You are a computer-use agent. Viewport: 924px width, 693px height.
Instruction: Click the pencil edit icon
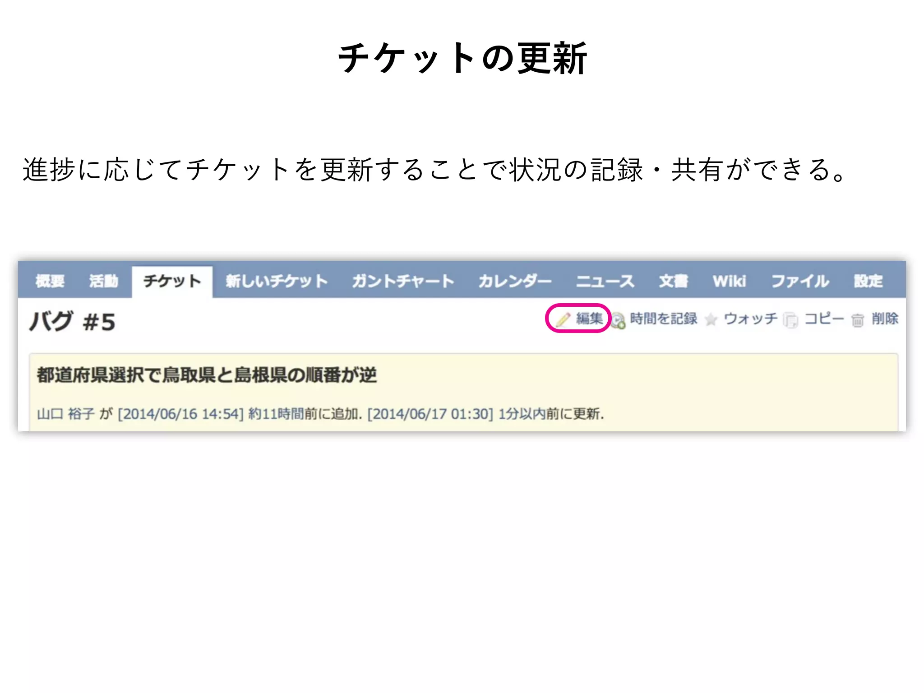click(x=563, y=319)
